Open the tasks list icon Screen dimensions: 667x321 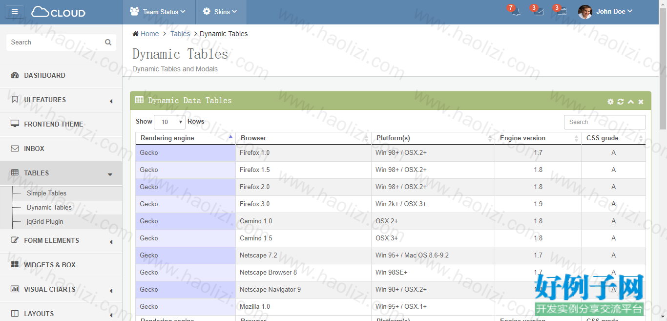[562, 12]
